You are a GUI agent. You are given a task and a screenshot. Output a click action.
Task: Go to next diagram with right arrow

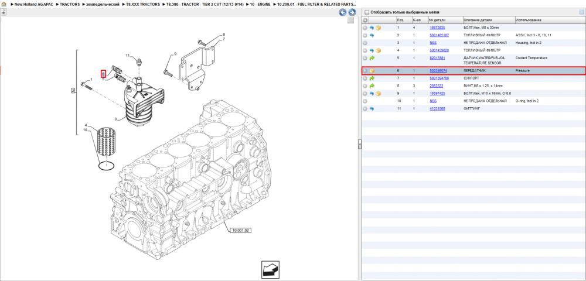[351, 12]
